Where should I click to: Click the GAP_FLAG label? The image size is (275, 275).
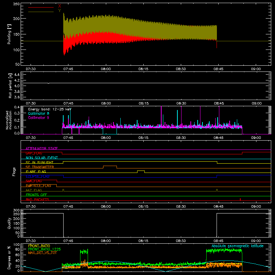click(34, 153)
